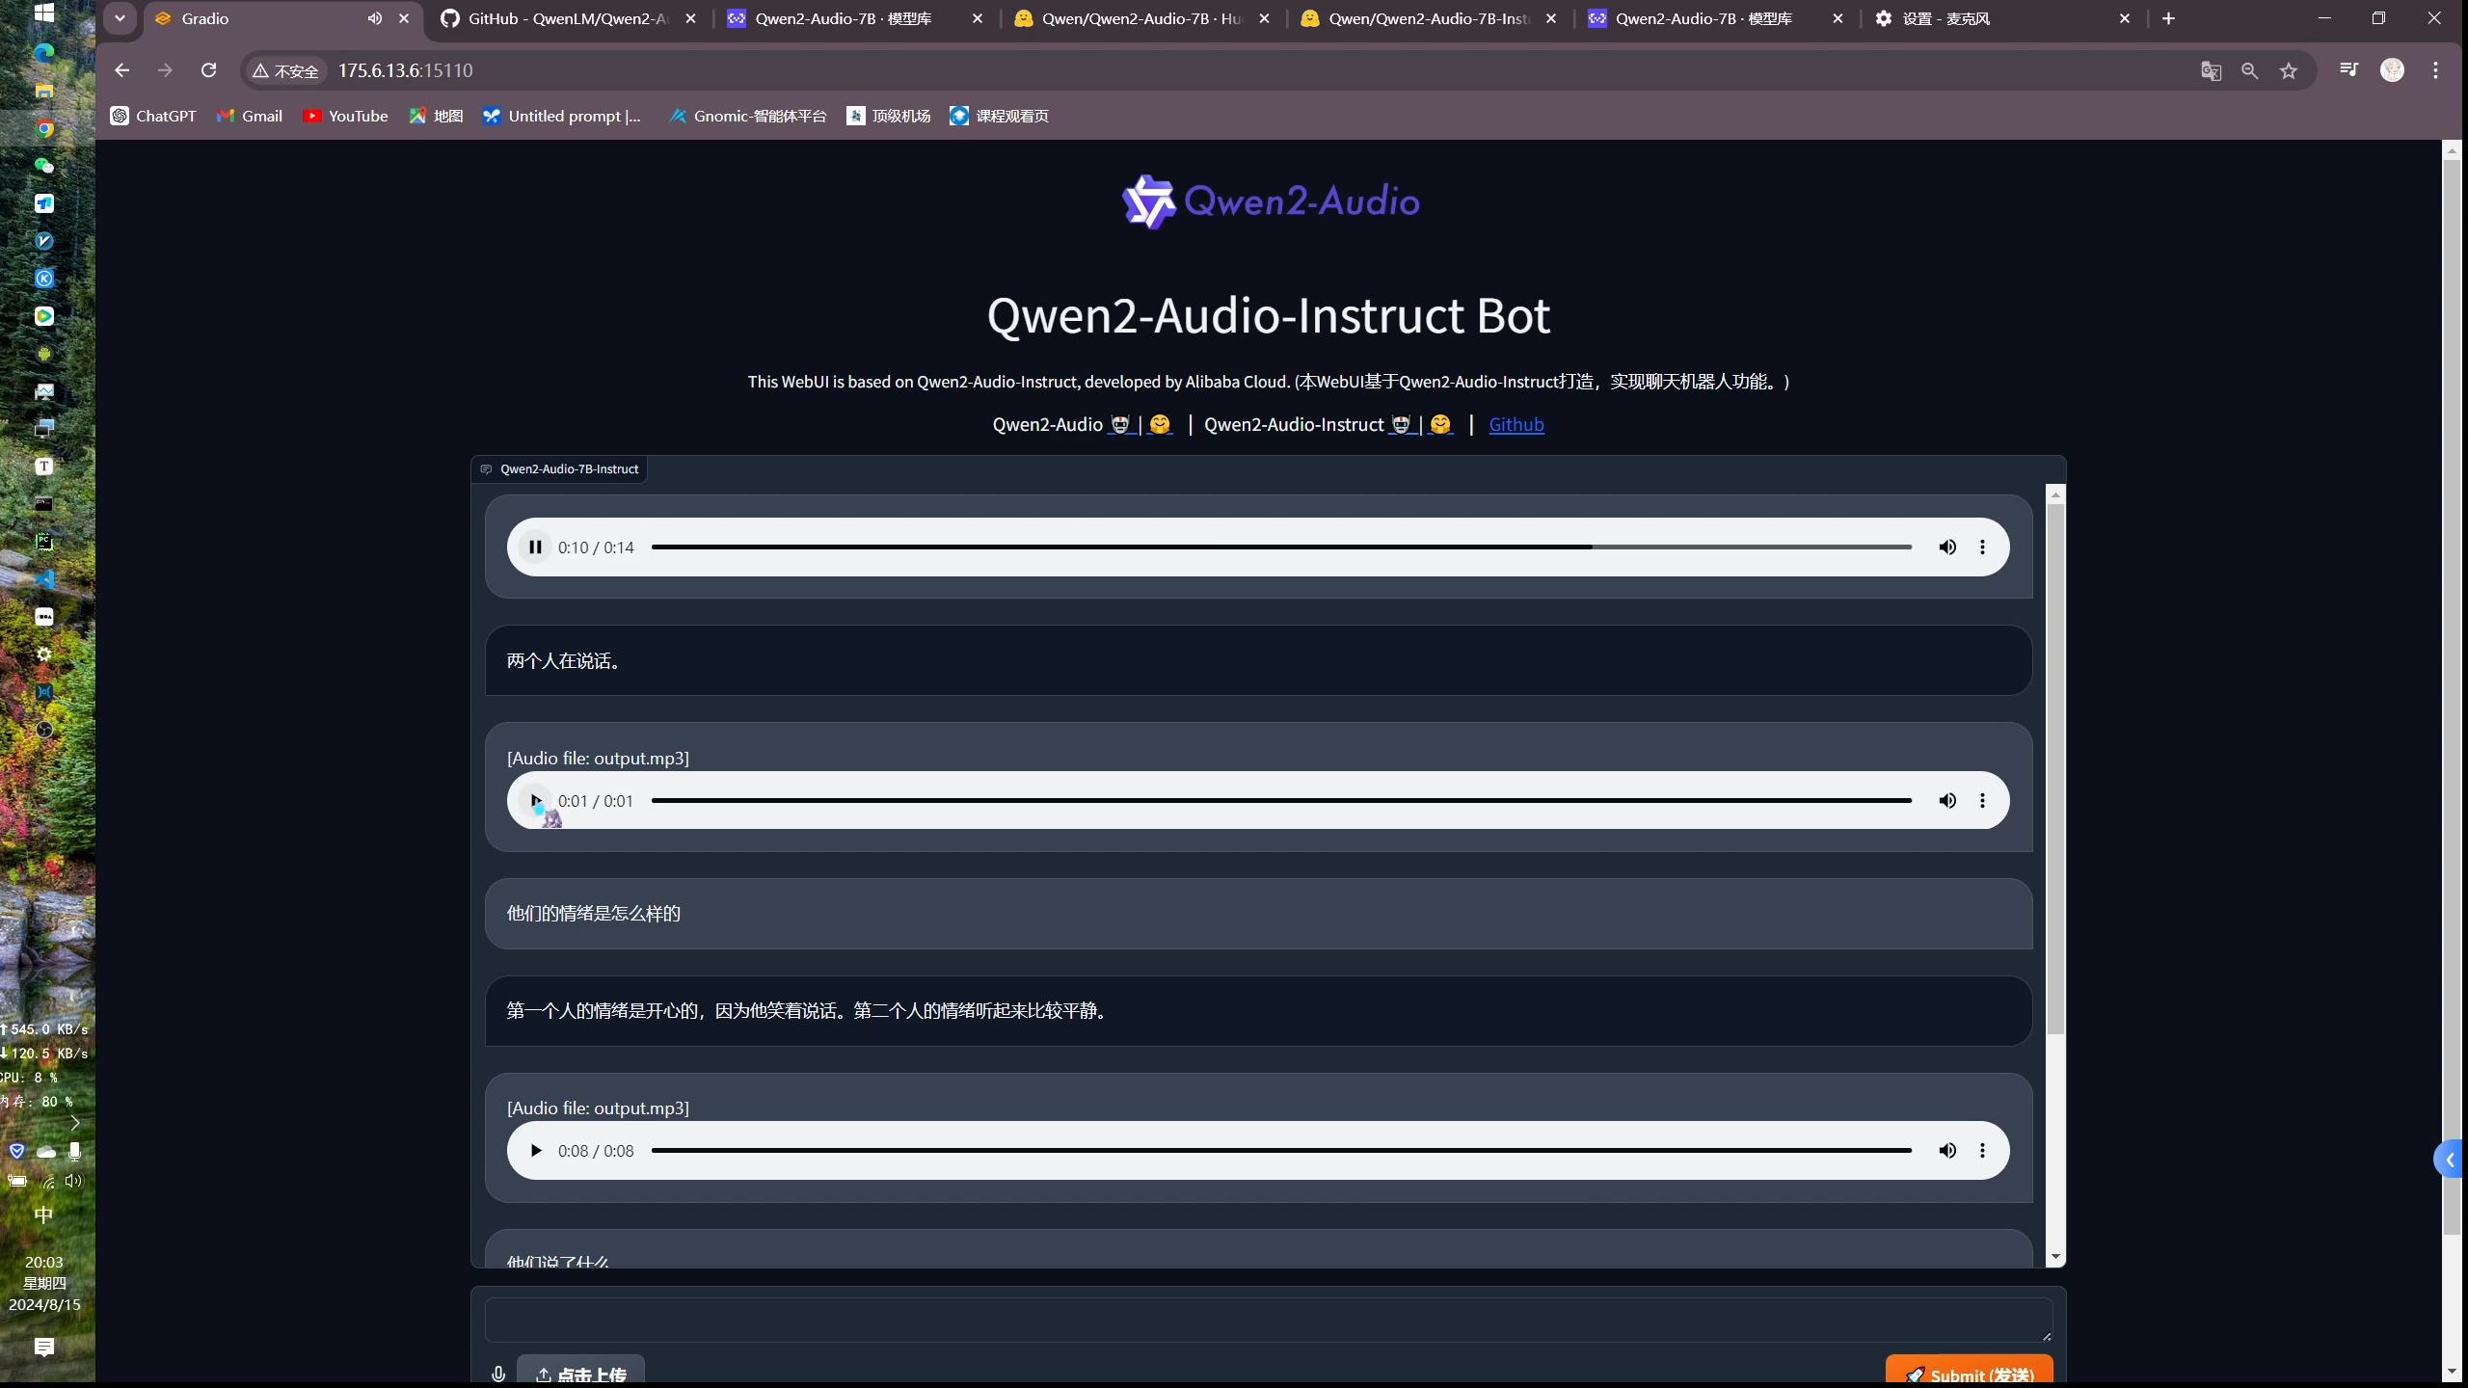The height and width of the screenshot is (1388, 2468).
Task: Open the Qwen2-Audio-Instruct ModelScope robot link
Action: (x=1401, y=425)
